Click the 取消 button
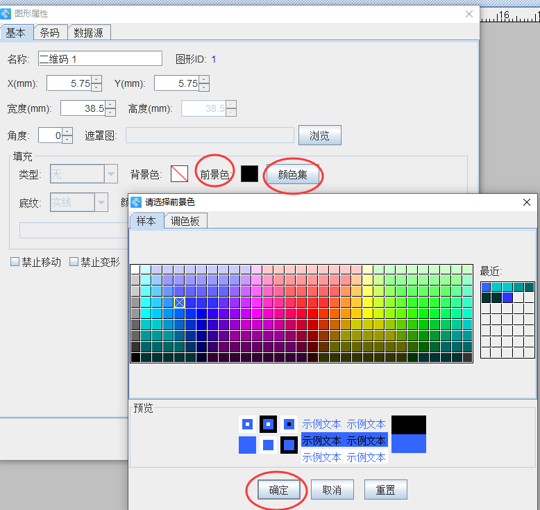This screenshot has width=540, height=510. [x=332, y=489]
